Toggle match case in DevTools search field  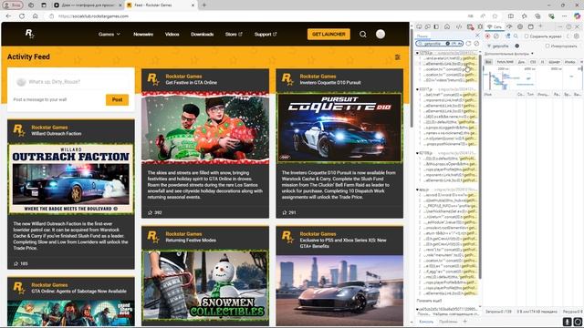coord(460,44)
